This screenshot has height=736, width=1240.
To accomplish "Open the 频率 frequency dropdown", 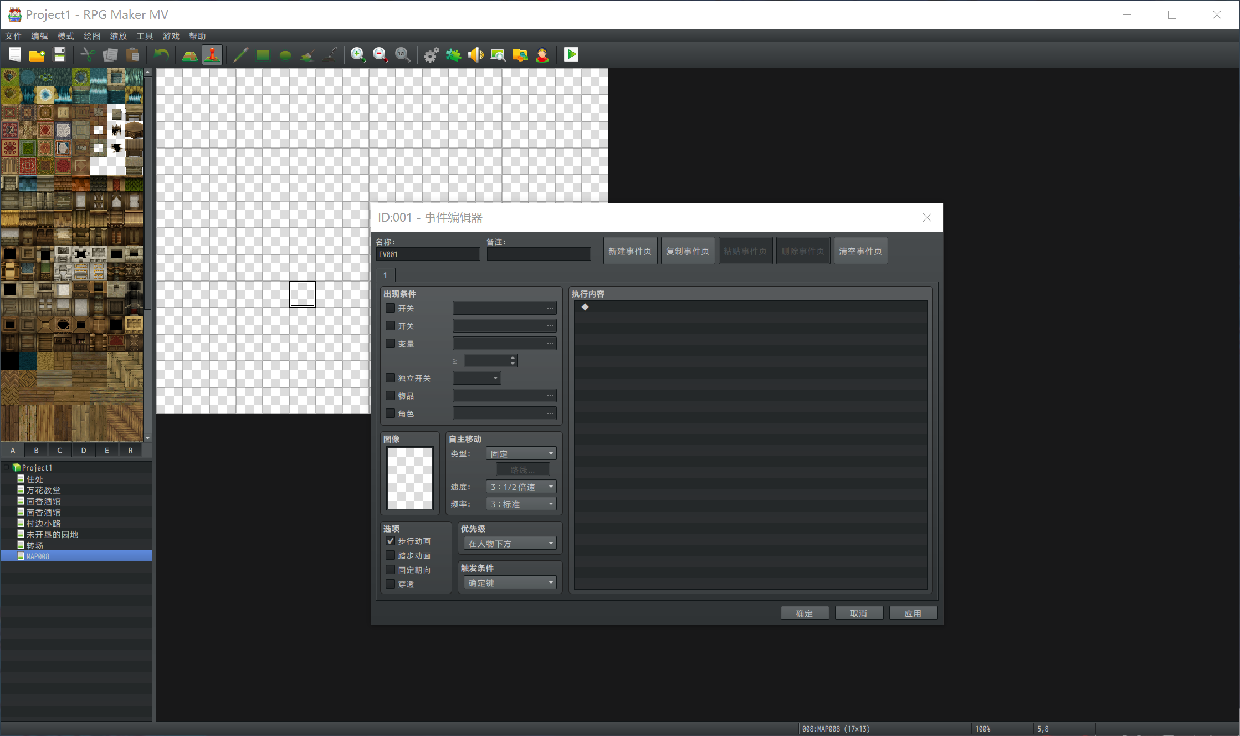I will (x=521, y=504).
